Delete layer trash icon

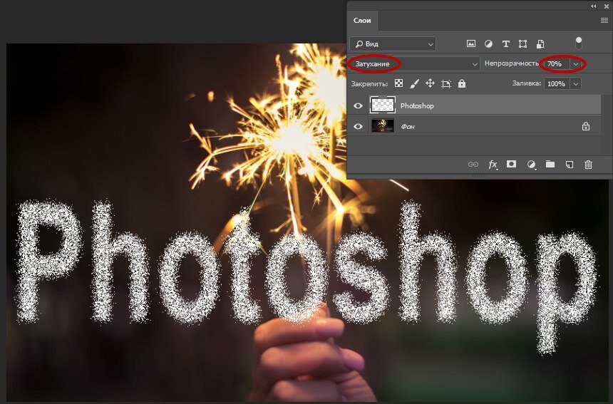click(x=588, y=165)
